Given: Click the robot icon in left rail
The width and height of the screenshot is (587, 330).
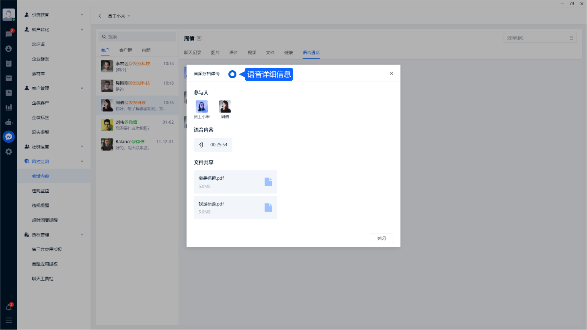Looking at the screenshot, I should tap(8, 122).
